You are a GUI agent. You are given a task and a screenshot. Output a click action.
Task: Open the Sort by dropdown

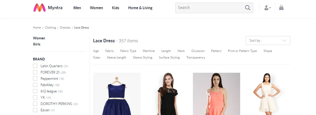click(x=268, y=40)
